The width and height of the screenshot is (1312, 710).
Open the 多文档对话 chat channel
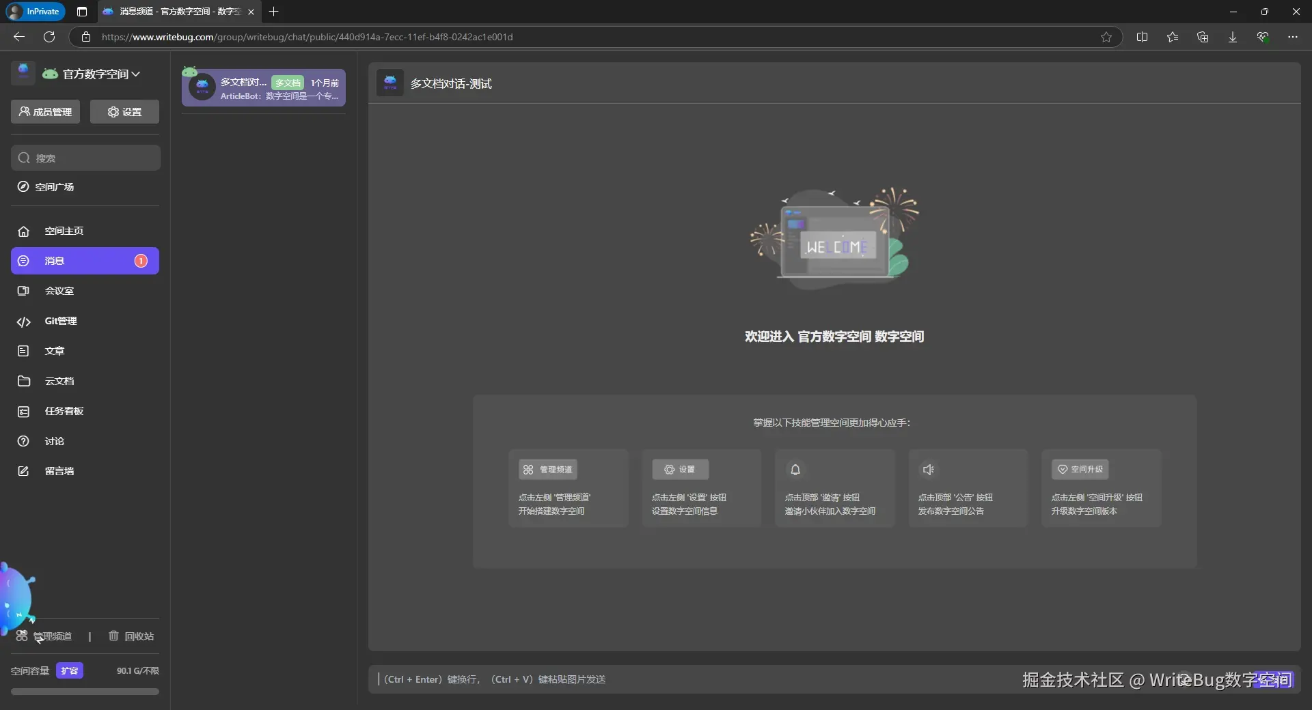pos(264,88)
